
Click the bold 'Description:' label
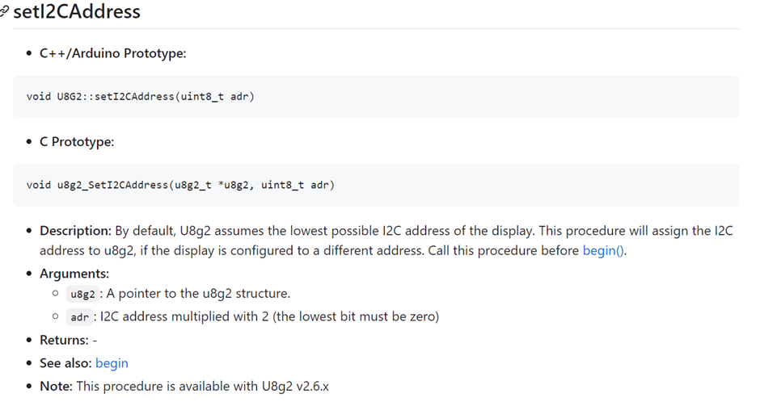coord(75,231)
